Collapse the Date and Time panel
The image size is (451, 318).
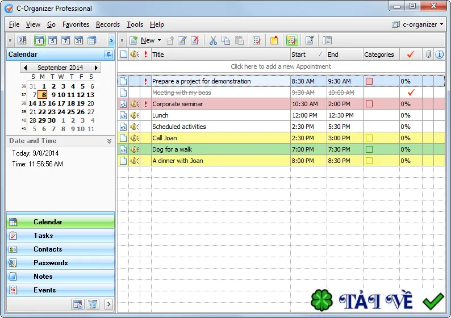pyautogui.click(x=109, y=141)
